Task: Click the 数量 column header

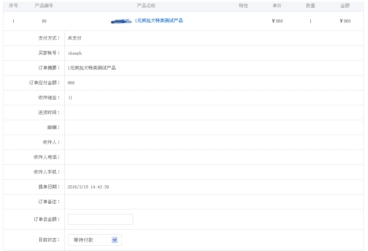Action: [x=310, y=6]
